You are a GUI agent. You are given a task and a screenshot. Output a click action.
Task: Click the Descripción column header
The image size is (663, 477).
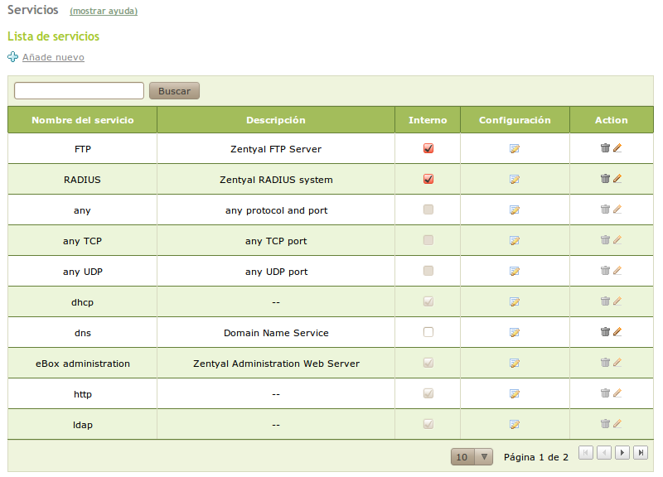(x=276, y=120)
